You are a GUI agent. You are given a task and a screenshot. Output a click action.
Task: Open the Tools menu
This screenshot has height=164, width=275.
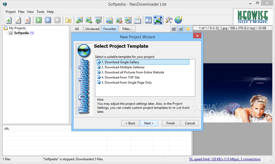pyautogui.click(x=40, y=12)
